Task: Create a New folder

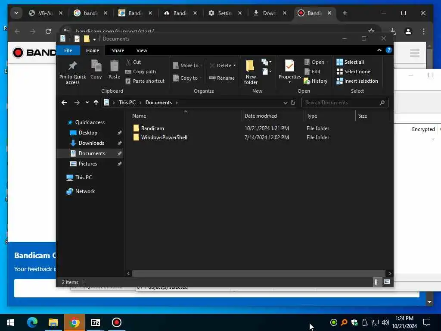Action: click(251, 72)
